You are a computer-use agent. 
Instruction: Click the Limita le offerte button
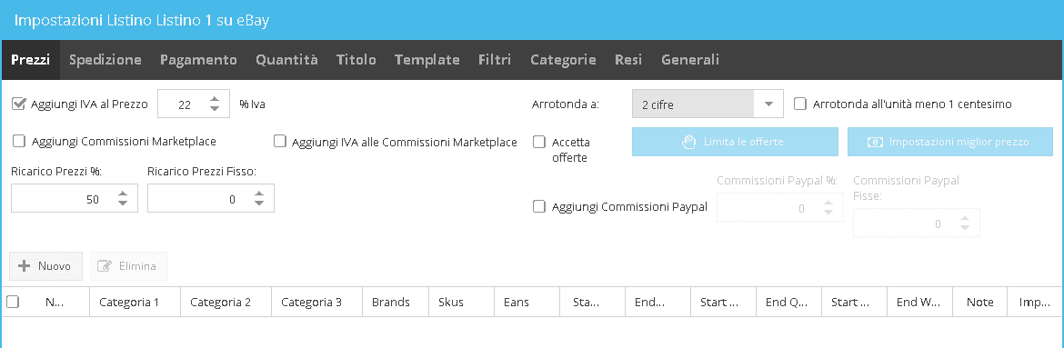(735, 142)
